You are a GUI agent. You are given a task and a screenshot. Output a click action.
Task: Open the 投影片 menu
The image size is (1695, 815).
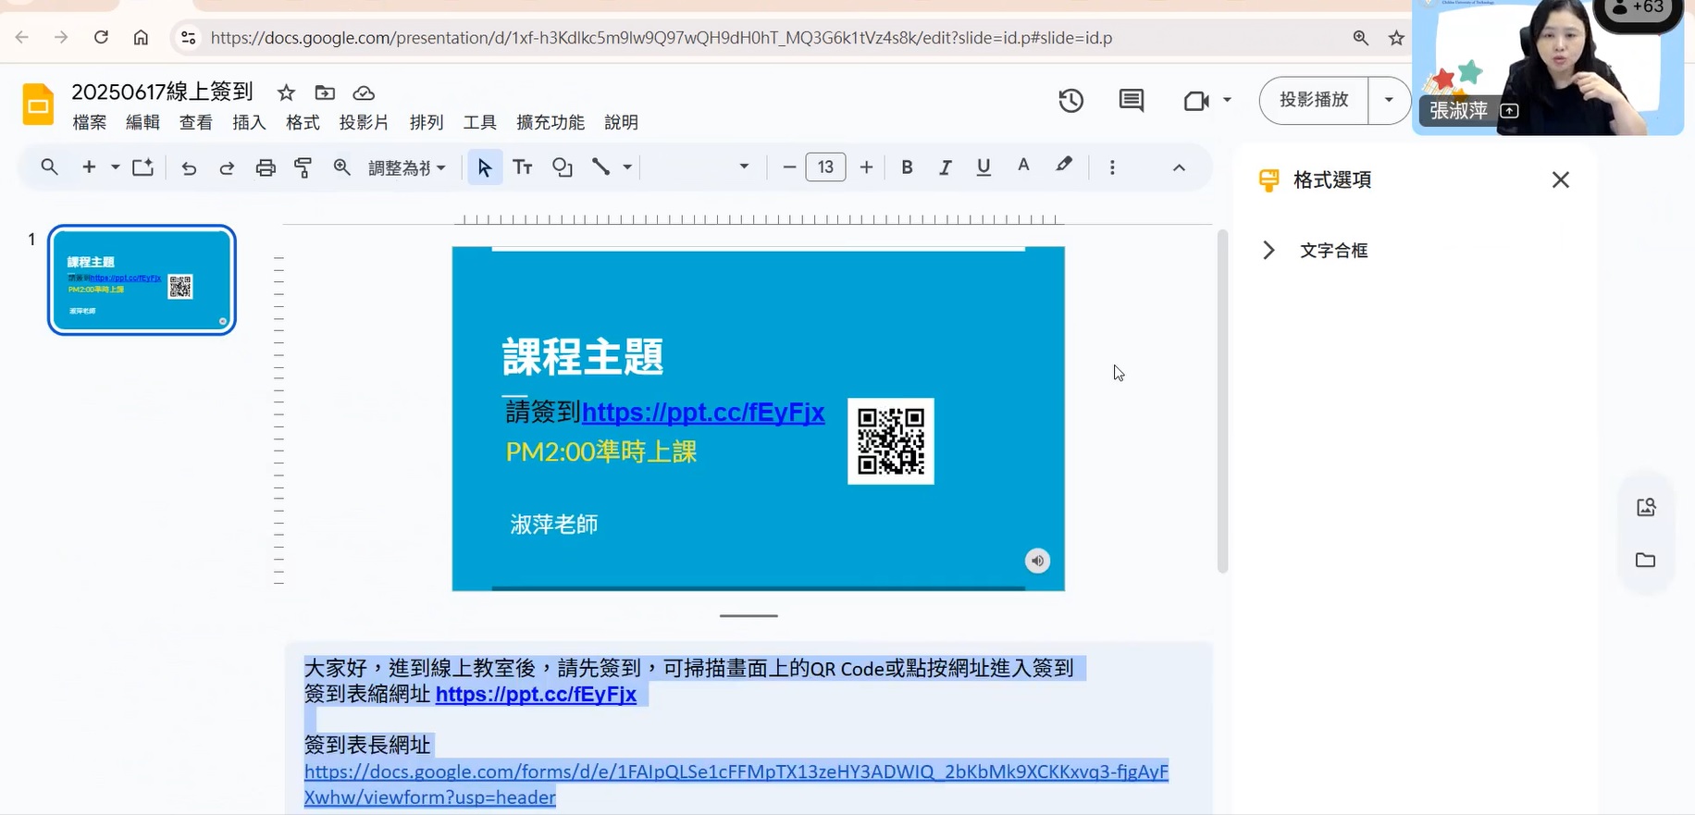[x=364, y=122]
